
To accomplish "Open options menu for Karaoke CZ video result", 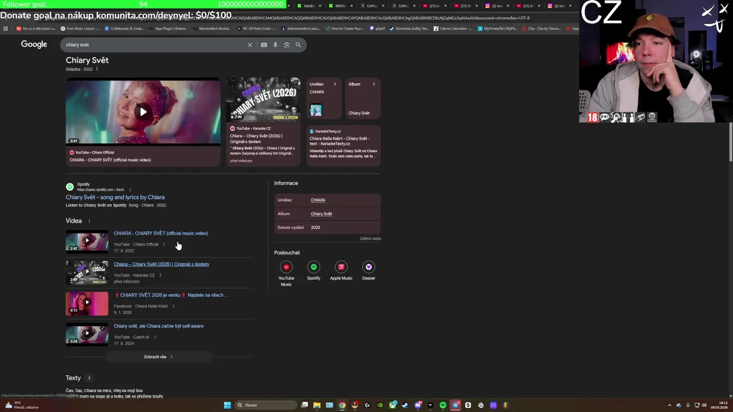I will (x=160, y=275).
